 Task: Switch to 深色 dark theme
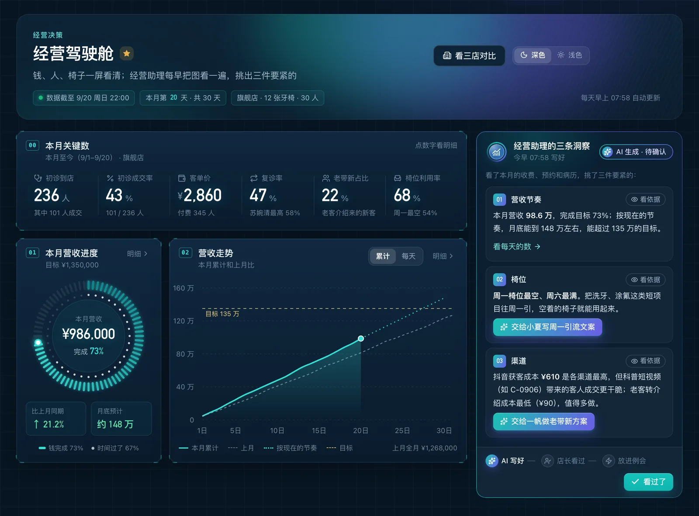click(532, 55)
